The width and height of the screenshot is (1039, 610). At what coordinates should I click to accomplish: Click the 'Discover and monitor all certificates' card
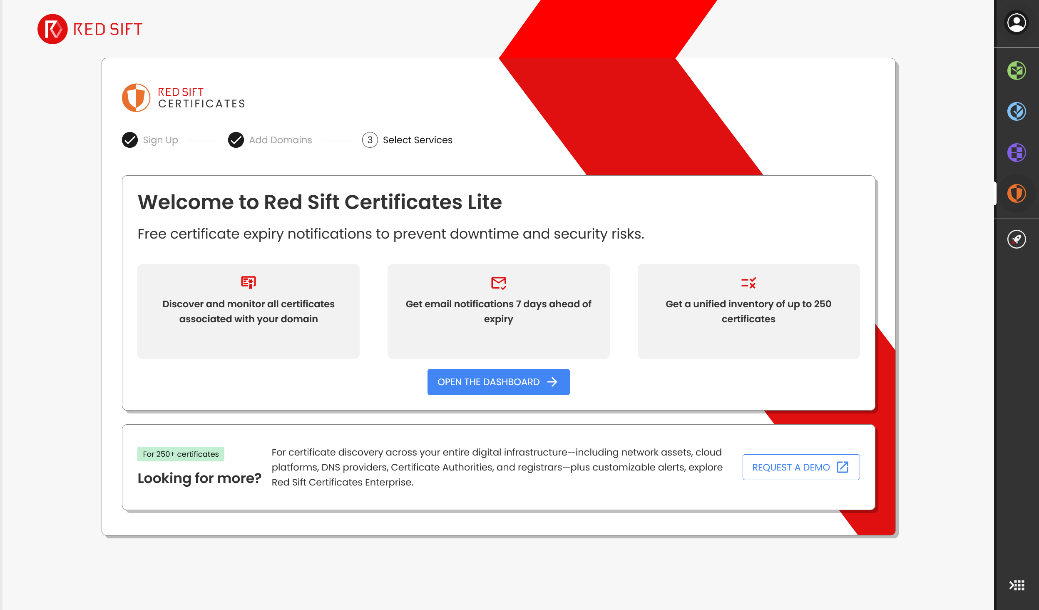pyautogui.click(x=249, y=311)
